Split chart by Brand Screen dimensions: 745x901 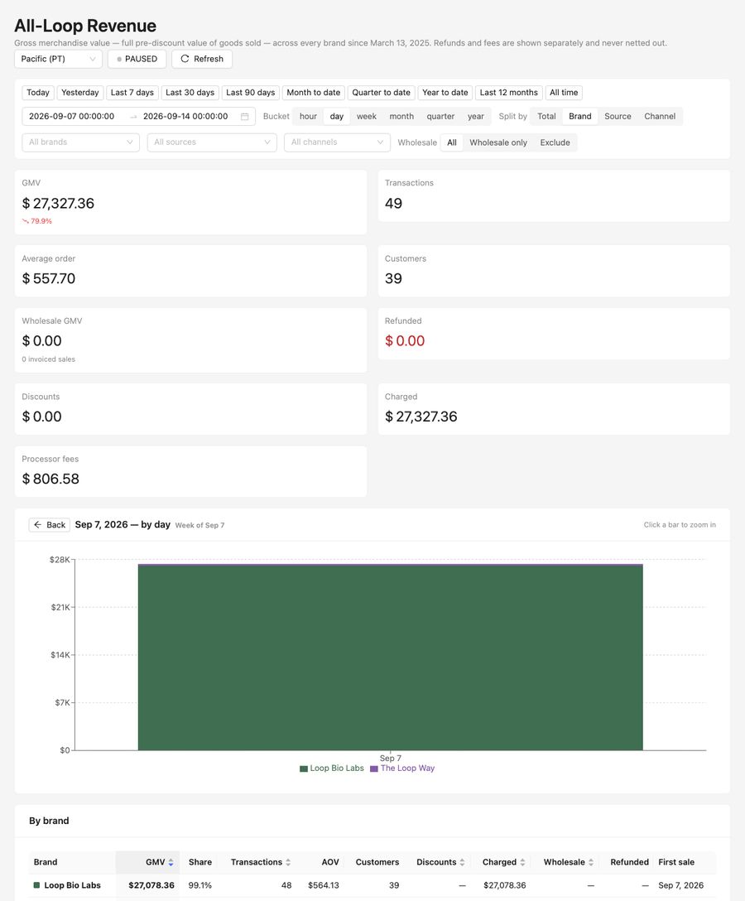[x=580, y=116]
